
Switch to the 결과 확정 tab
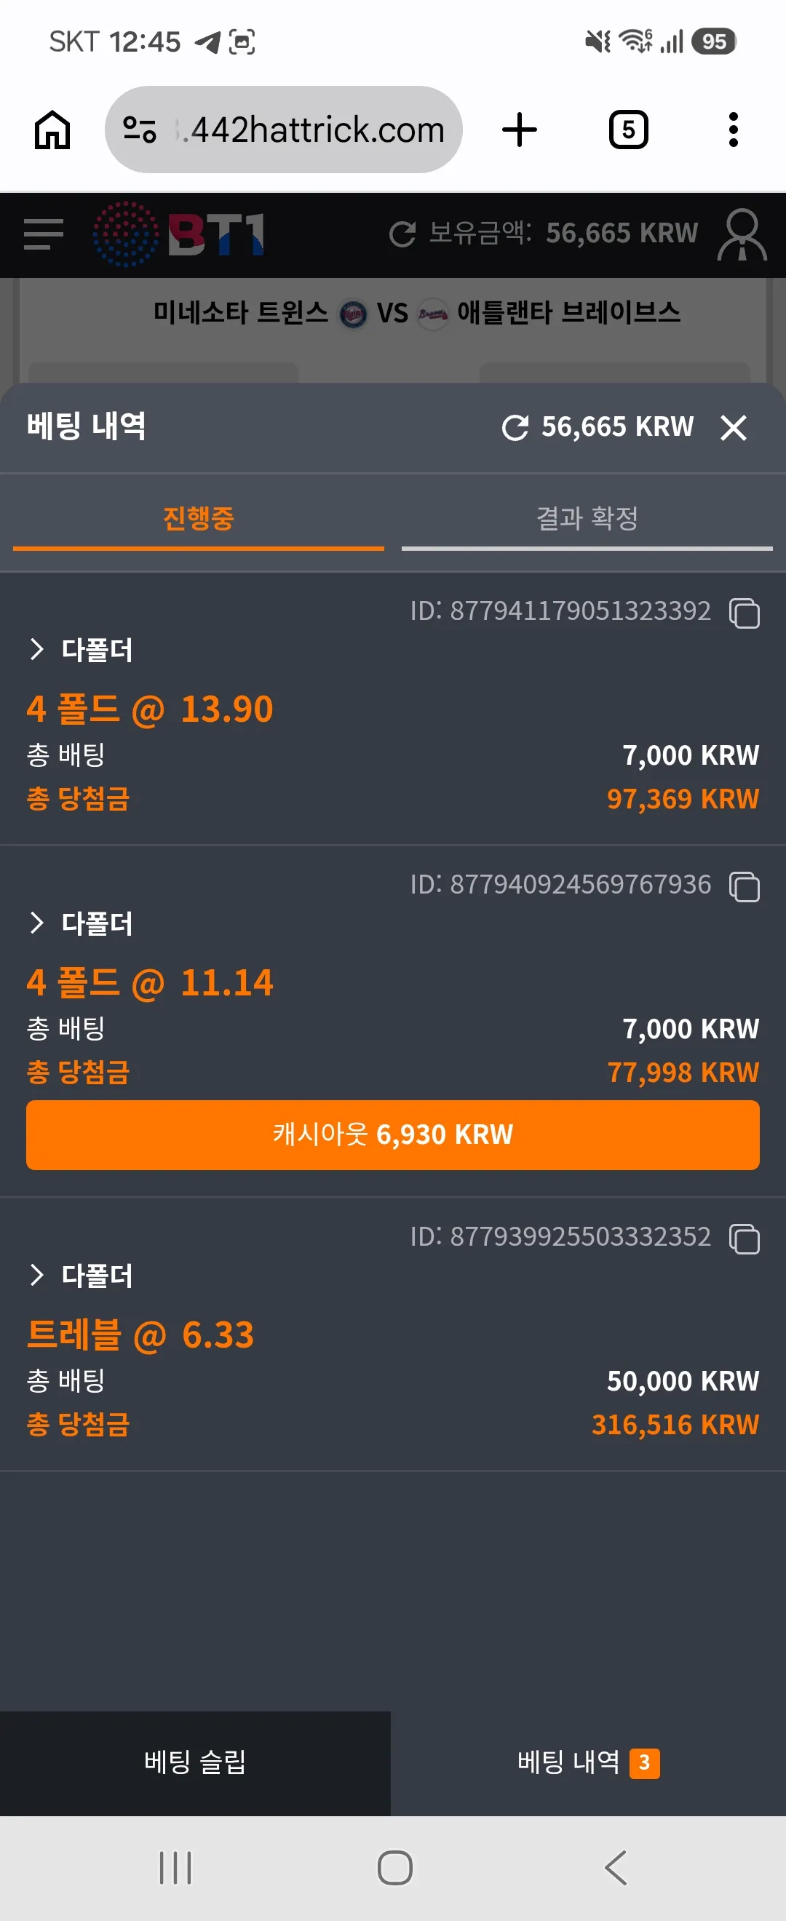pyautogui.click(x=587, y=519)
